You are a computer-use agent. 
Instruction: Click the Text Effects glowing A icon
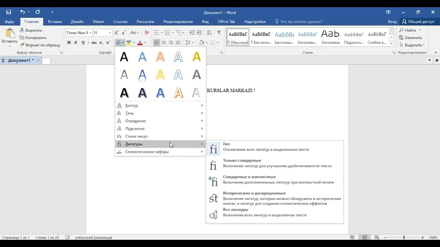118,43
